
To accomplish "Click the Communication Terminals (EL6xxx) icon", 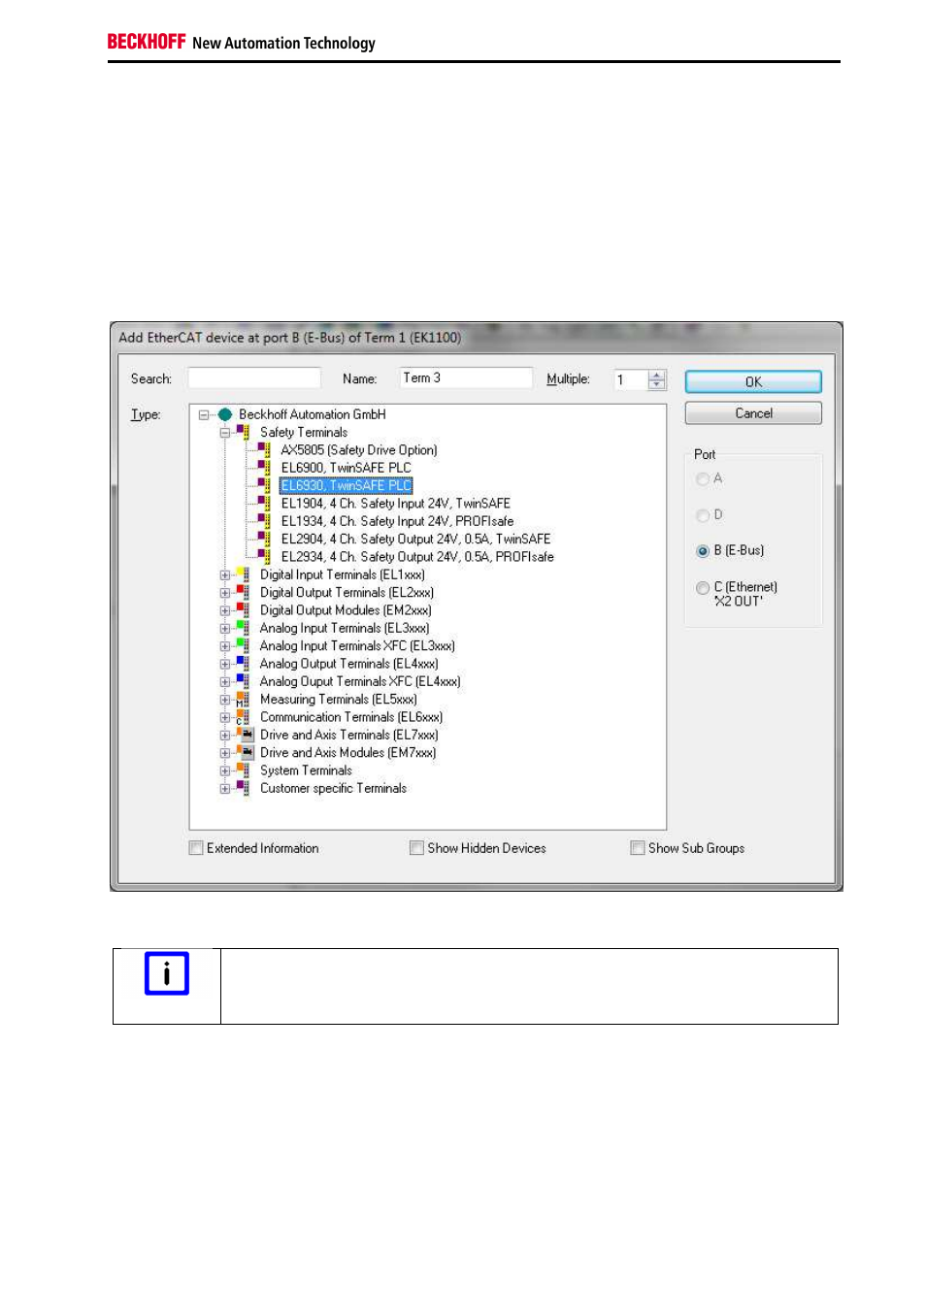I will point(243,717).
